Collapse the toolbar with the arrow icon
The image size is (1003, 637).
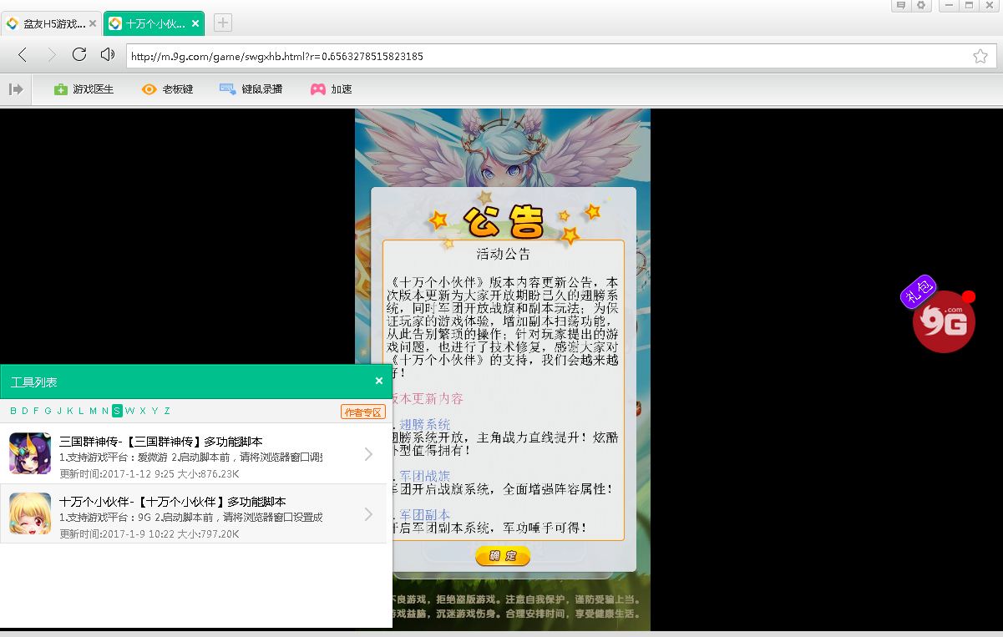(x=15, y=88)
